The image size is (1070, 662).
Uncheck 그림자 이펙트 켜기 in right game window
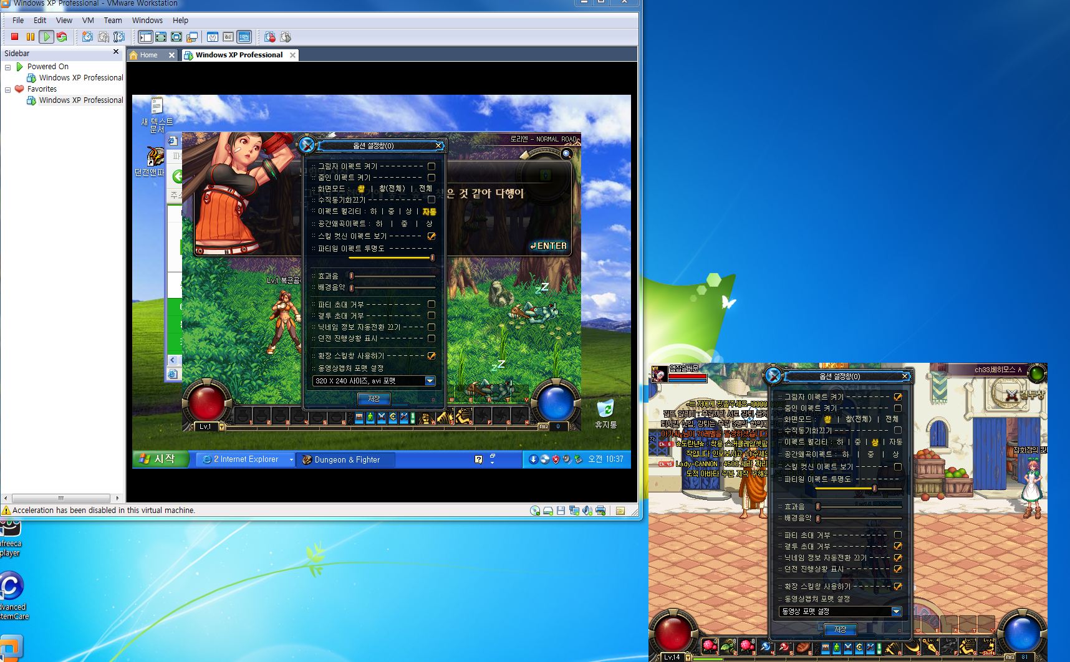pyautogui.click(x=898, y=397)
